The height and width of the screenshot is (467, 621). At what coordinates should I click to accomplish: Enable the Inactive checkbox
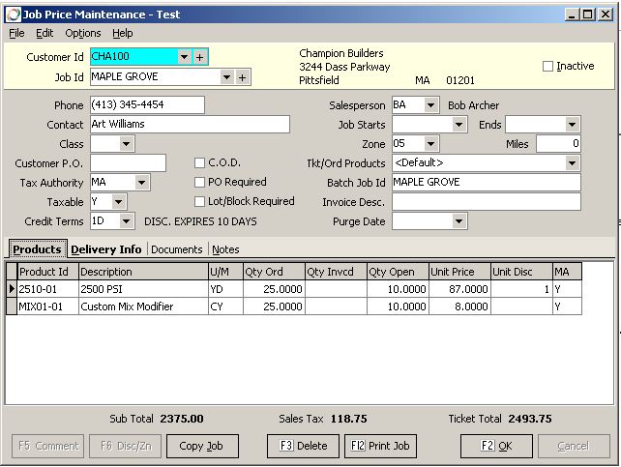click(548, 67)
